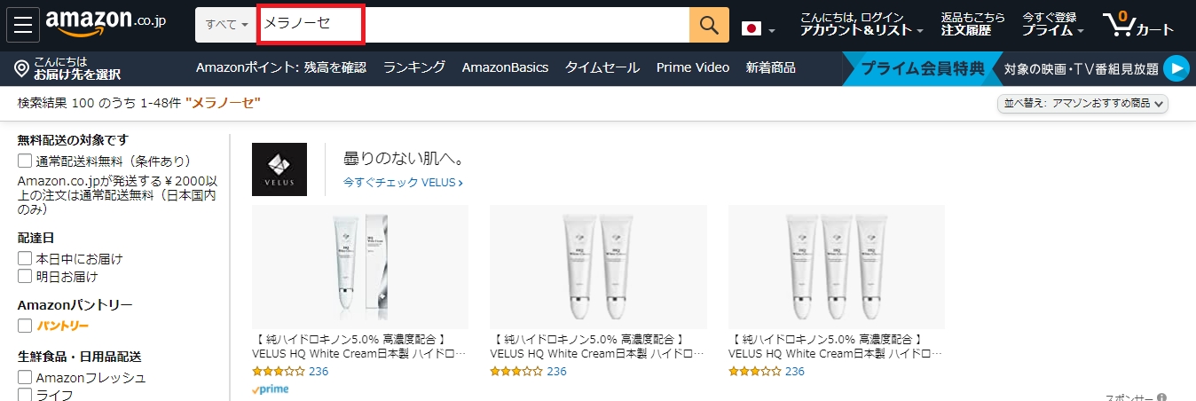Click the 今すぐチェック VELUS link

[403, 183]
